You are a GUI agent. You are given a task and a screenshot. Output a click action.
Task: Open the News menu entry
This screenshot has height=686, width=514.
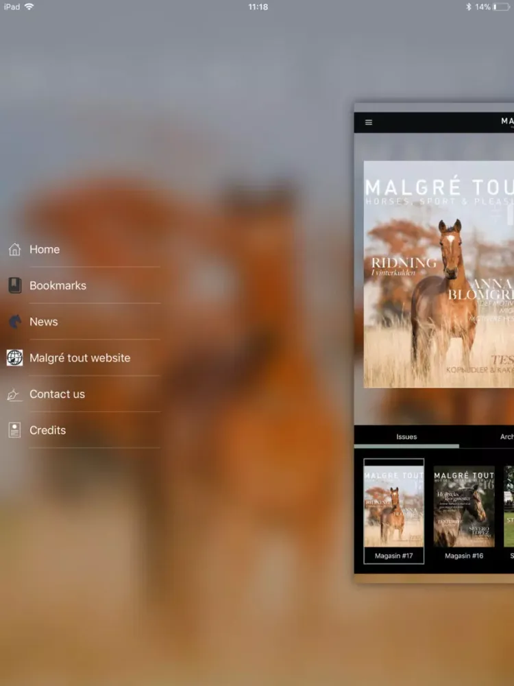(x=44, y=322)
